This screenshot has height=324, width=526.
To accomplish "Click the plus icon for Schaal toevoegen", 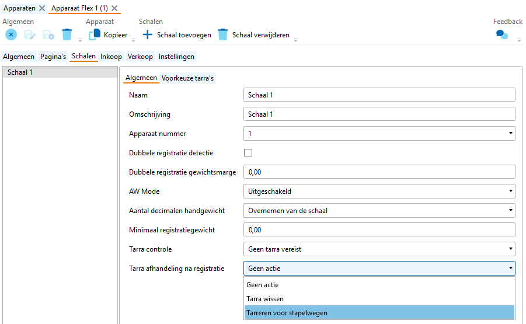I will (x=147, y=34).
